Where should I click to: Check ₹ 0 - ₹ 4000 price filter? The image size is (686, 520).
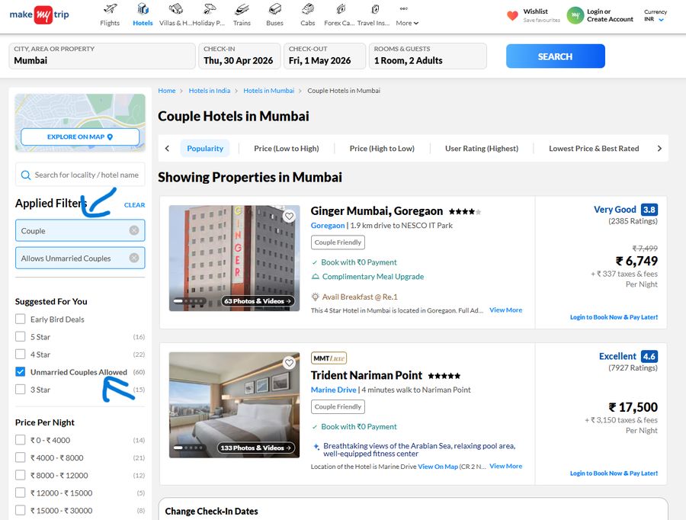coord(20,440)
